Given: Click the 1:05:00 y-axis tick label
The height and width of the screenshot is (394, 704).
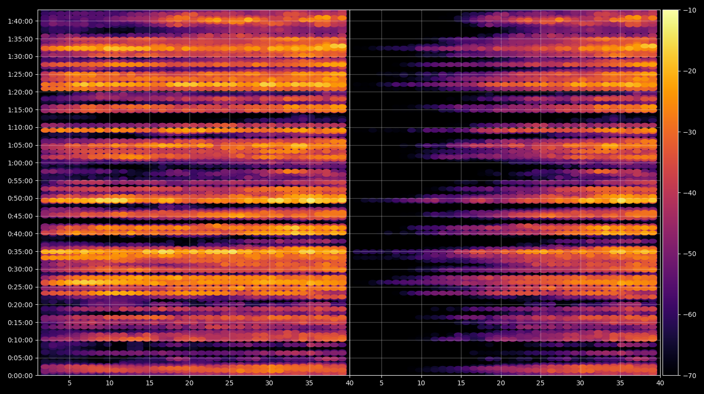Looking at the screenshot, I should click(x=20, y=145).
